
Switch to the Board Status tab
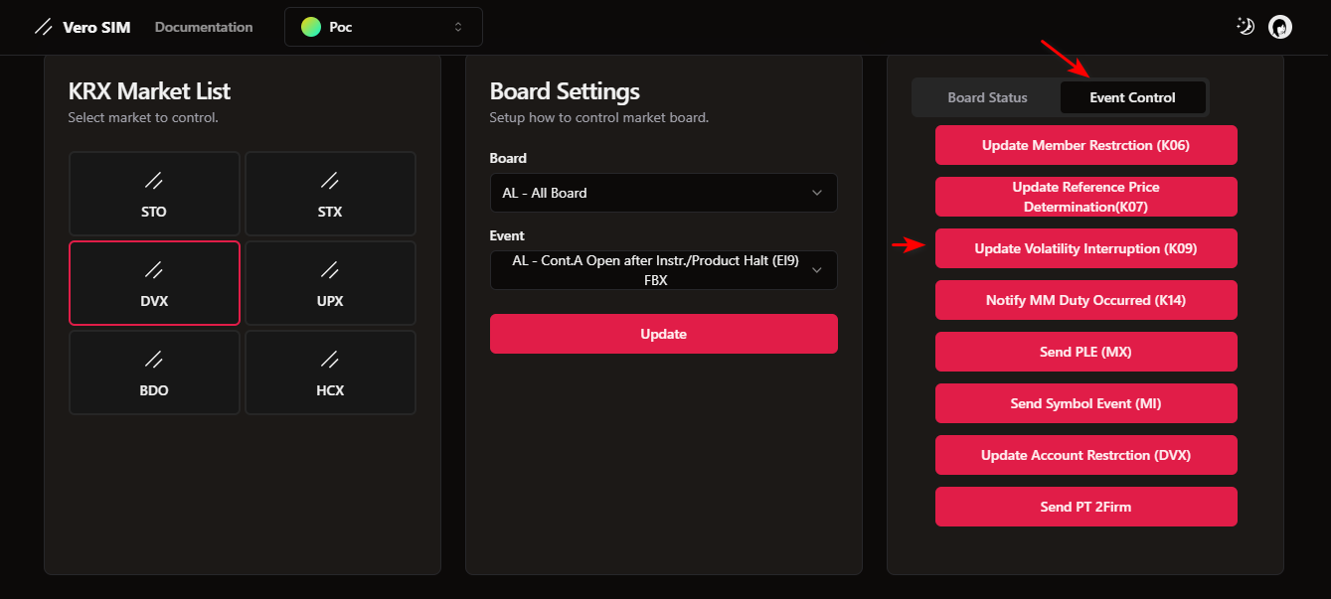(987, 97)
